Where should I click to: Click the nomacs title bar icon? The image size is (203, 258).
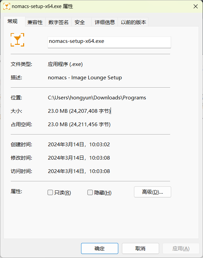coord(7,6)
